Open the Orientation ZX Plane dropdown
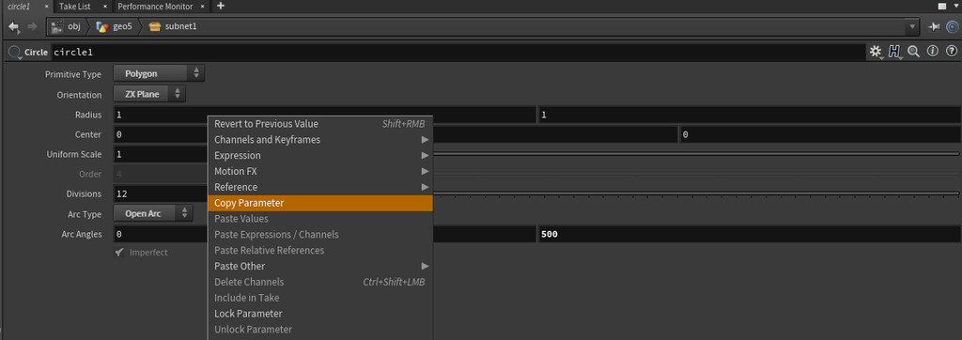 (x=149, y=95)
